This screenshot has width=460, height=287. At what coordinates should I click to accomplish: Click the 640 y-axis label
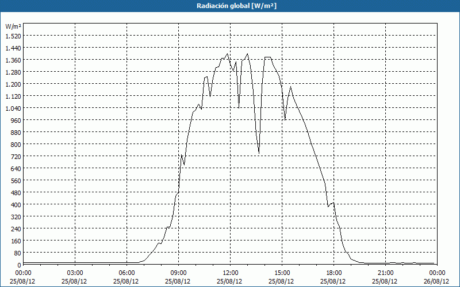(17, 168)
